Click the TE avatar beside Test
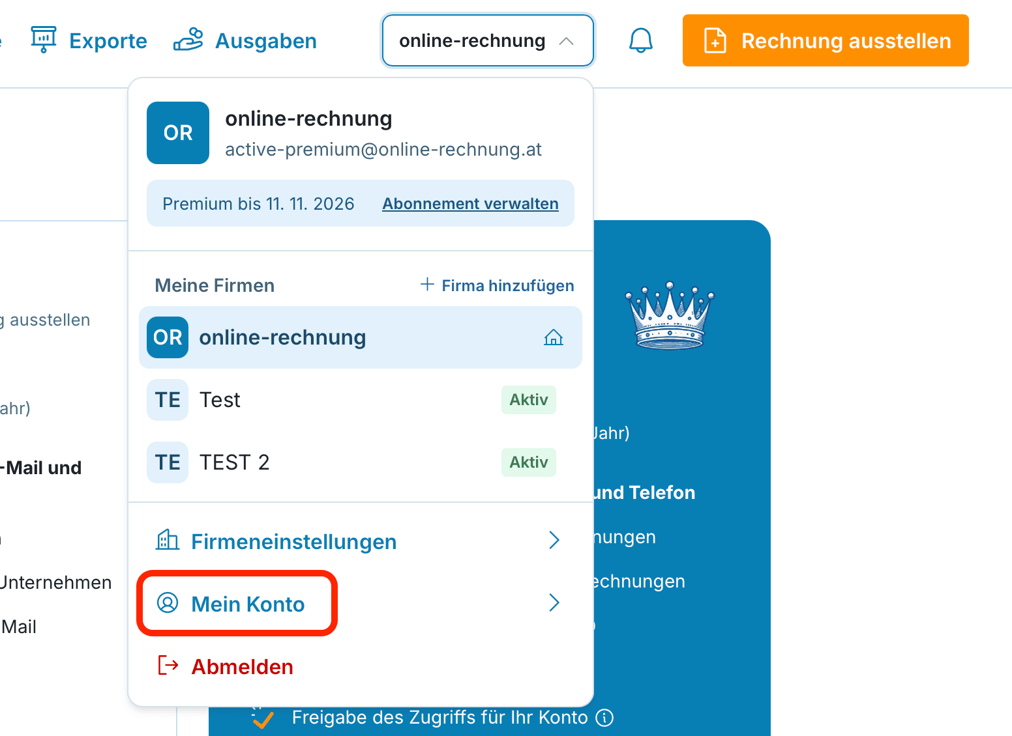 [168, 400]
